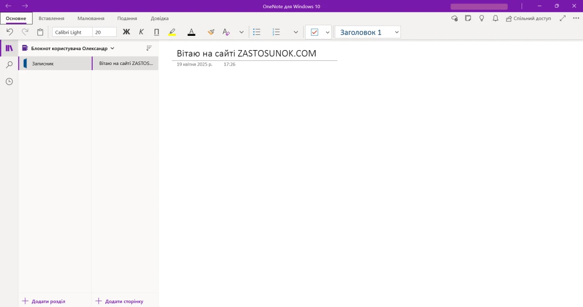Toggle bold Ж formatting
Screen dimensions: 583x307
(126, 32)
